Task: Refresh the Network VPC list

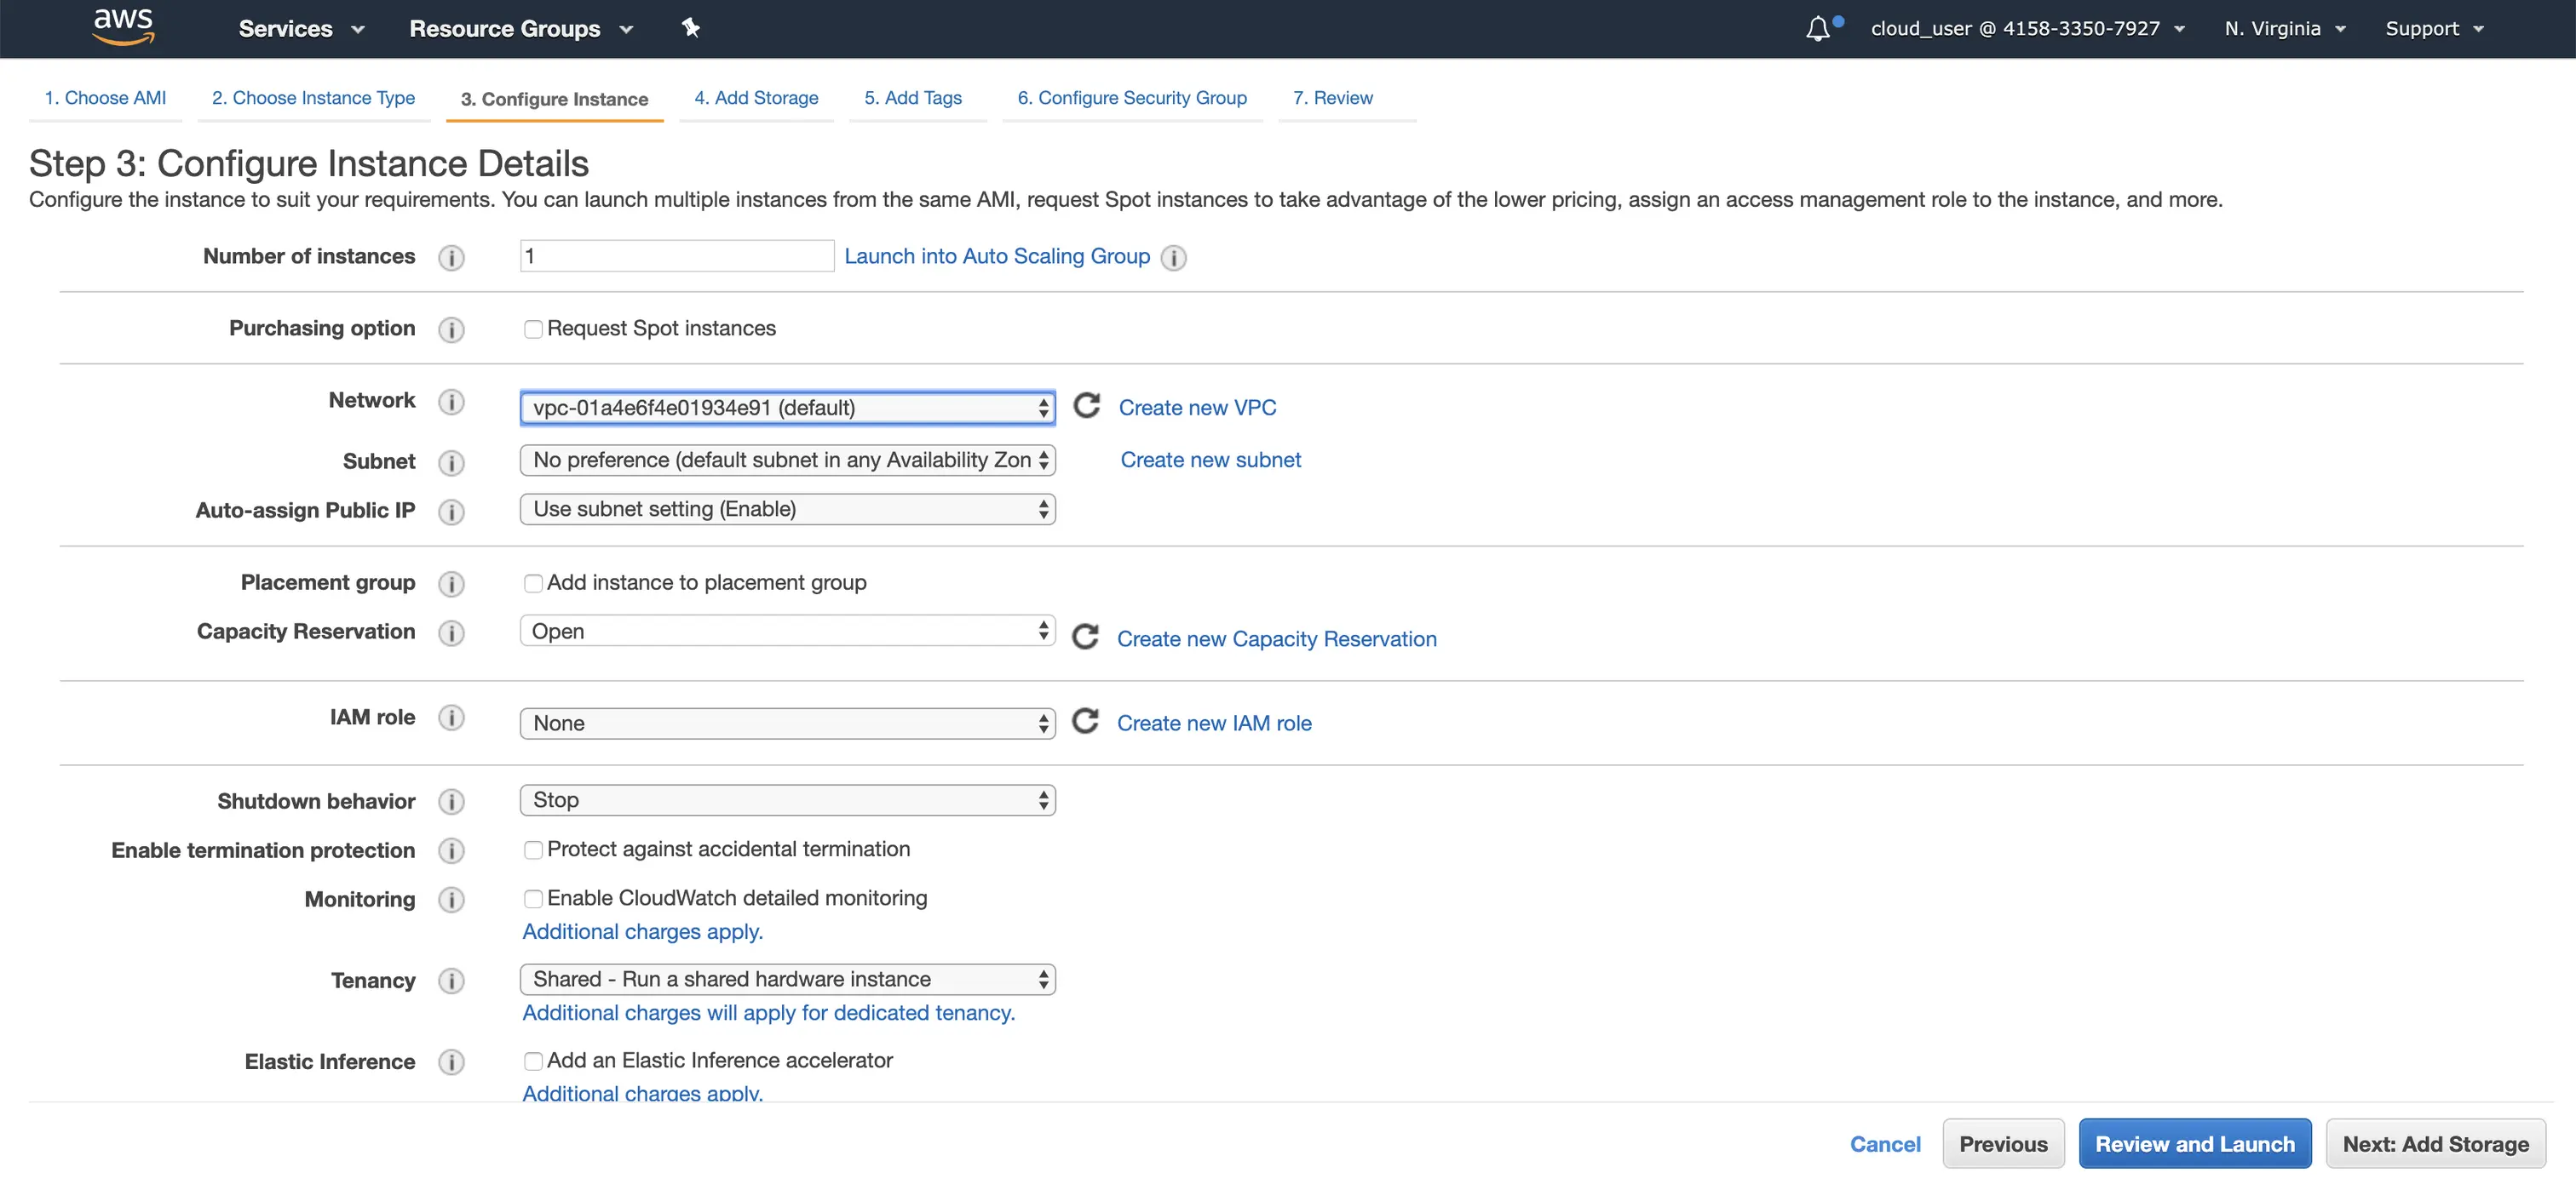Action: pos(1086,406)
